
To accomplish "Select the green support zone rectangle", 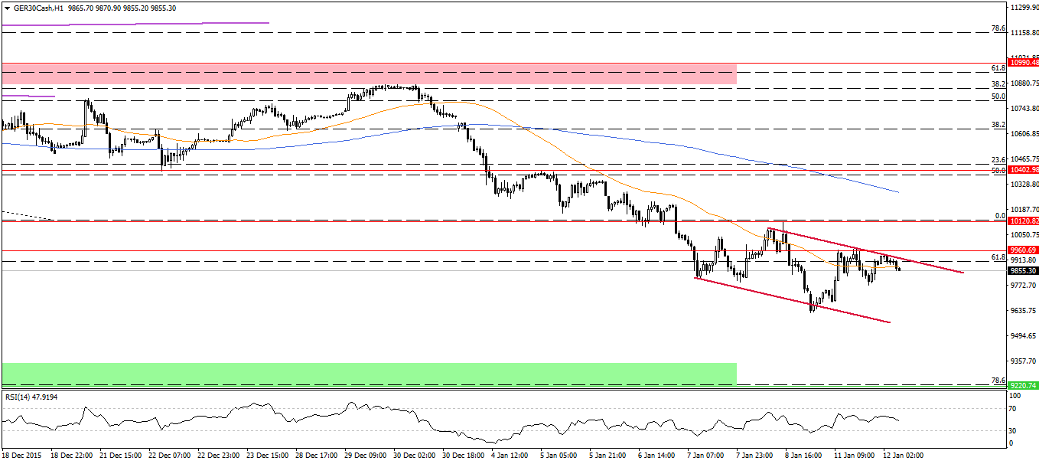I will (367, 374).
